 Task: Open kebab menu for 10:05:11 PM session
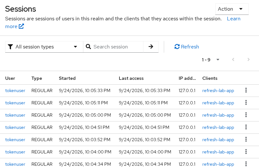click(x=246, y=102)
